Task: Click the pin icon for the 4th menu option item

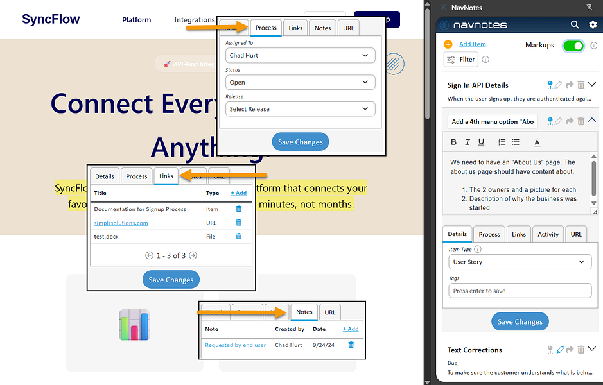Action: point(550,121)
